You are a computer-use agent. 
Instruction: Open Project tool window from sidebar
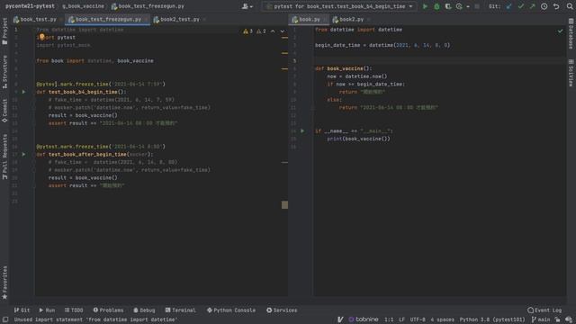tap(4, 31)
